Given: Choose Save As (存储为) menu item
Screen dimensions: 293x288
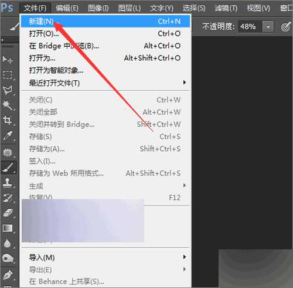Looking at the screenshot, I should 106,149.
